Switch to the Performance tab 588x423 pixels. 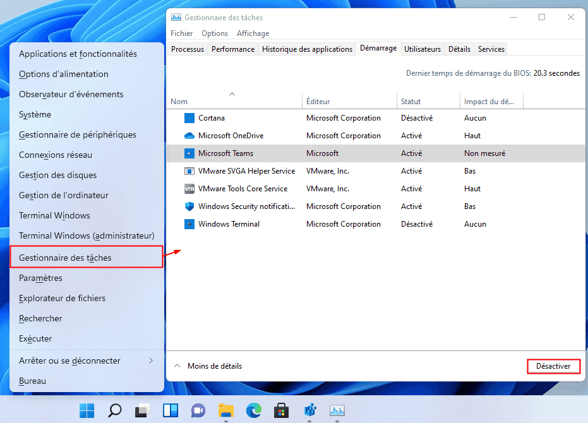(232, 49)
